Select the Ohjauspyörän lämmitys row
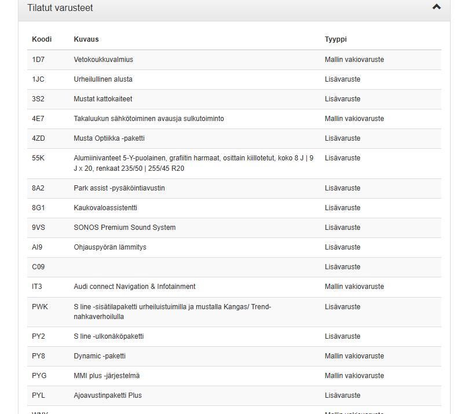 point(110,247)
